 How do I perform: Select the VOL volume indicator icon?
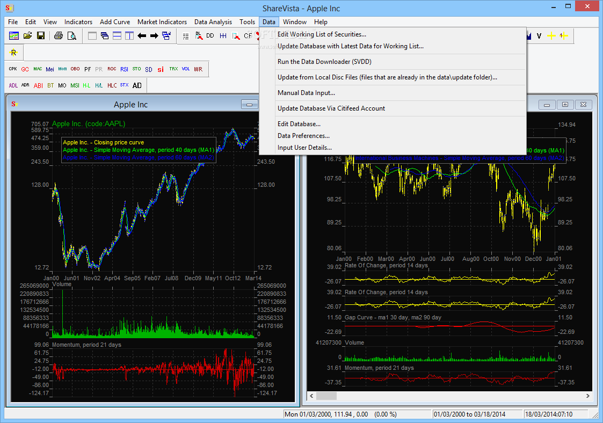(186, 69)
